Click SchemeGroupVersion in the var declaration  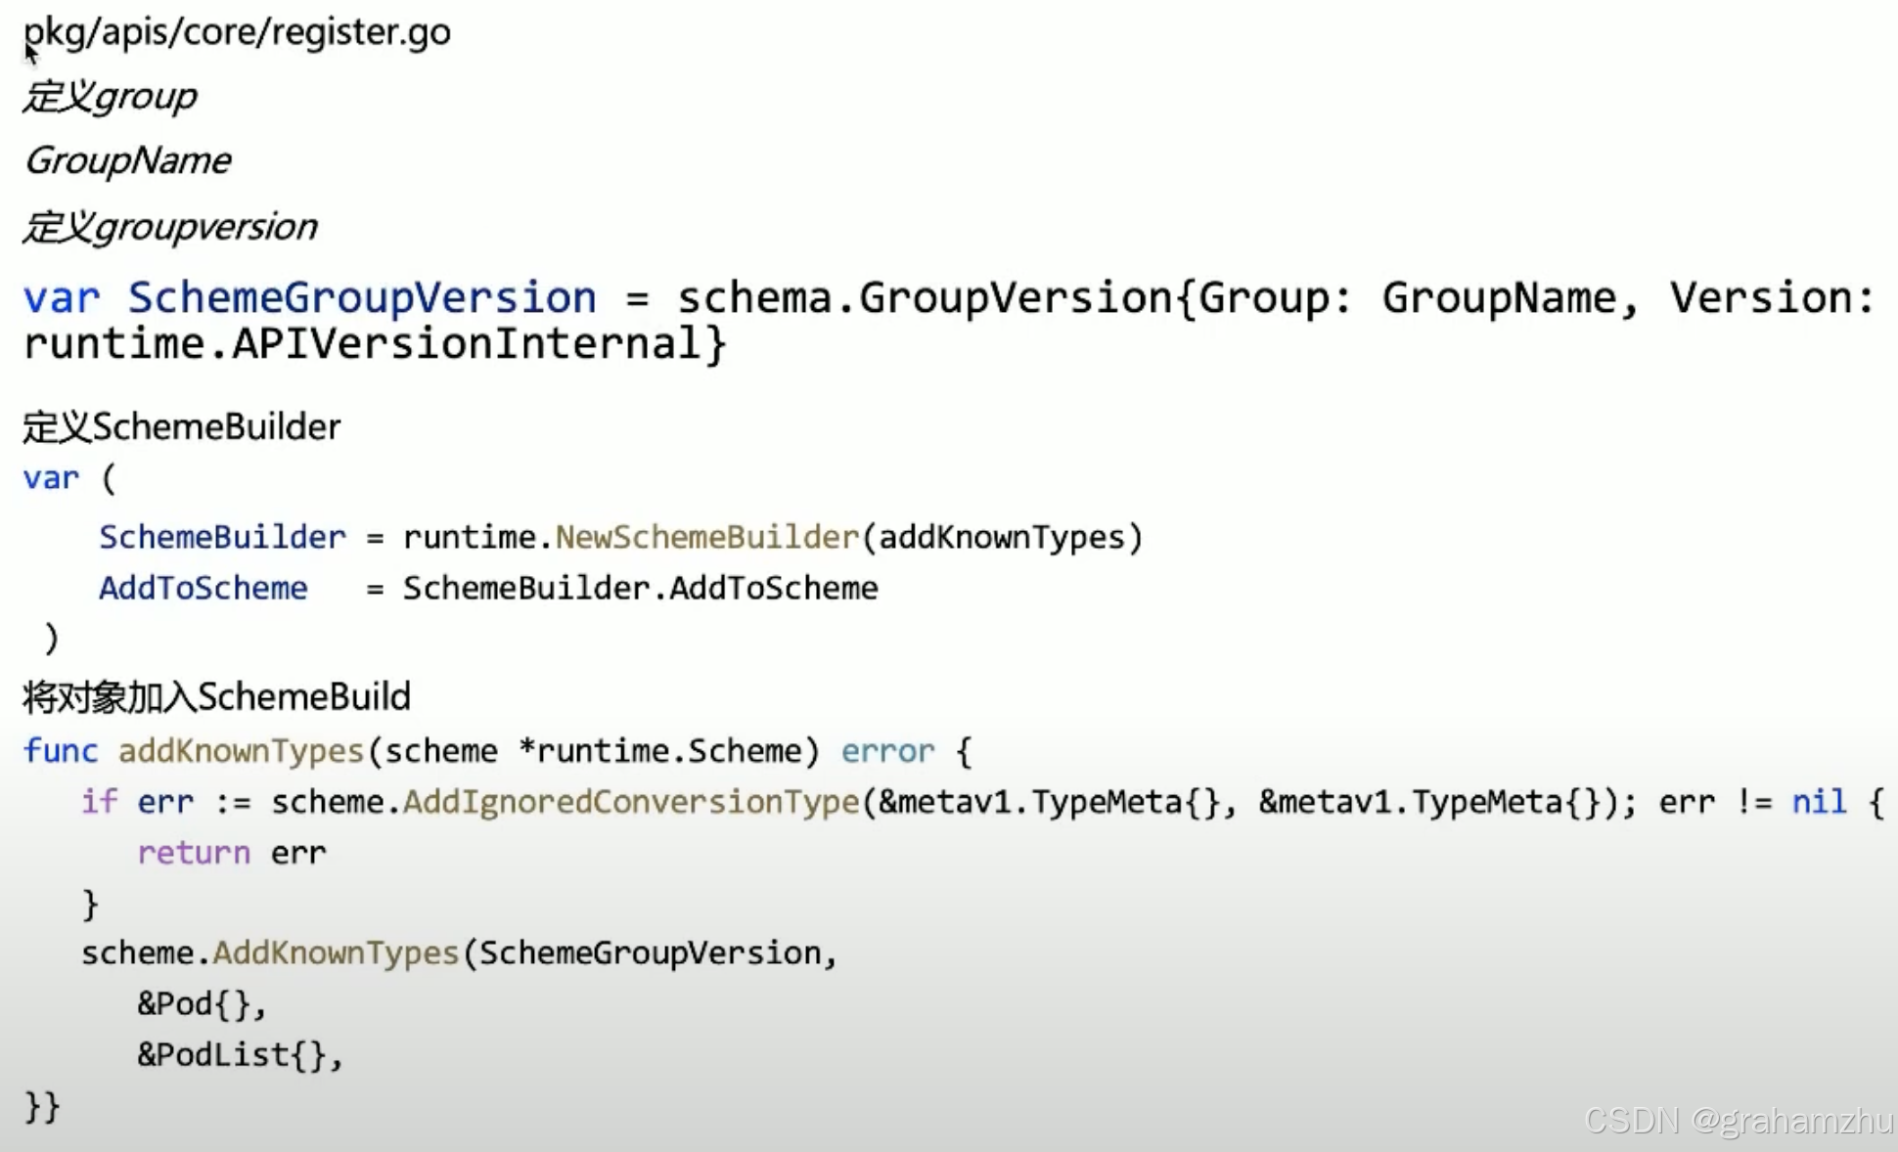362,297
